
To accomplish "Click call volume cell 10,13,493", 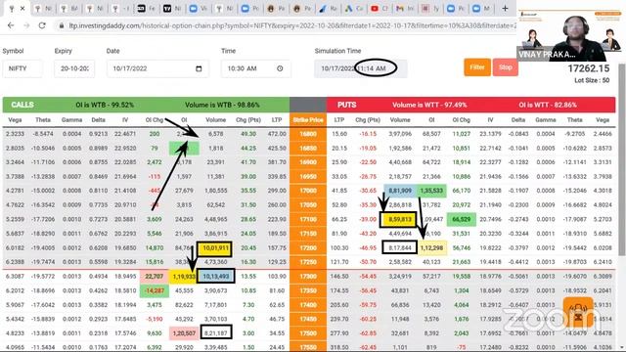I will click(216, 276).
